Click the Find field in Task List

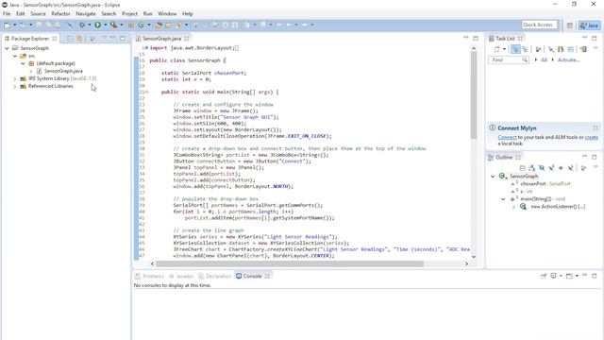508,60
